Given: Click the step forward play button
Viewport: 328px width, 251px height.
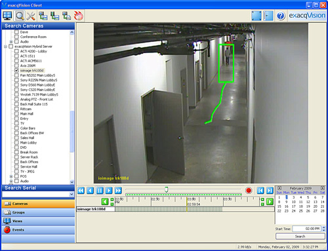Looking at the screenshot, I should coord(109,191).
